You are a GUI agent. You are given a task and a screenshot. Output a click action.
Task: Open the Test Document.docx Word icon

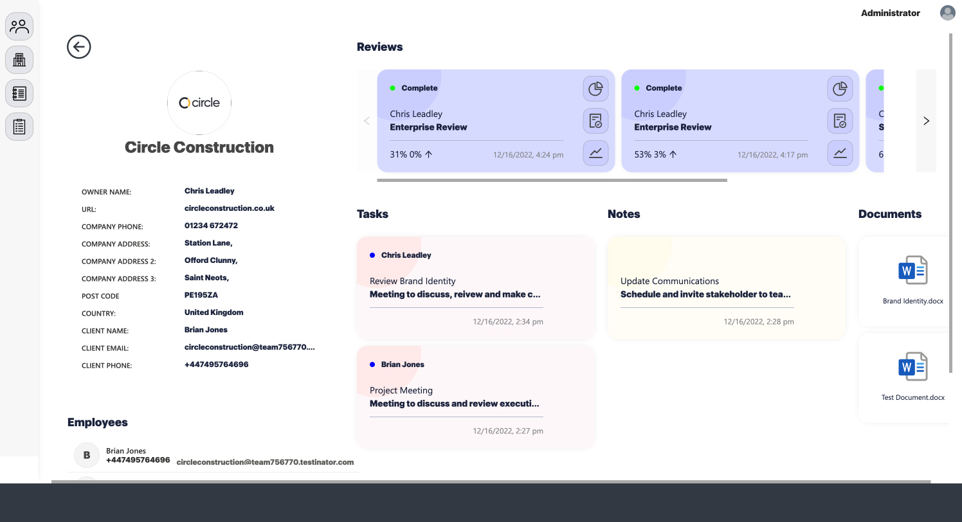[x=912, y=366]
